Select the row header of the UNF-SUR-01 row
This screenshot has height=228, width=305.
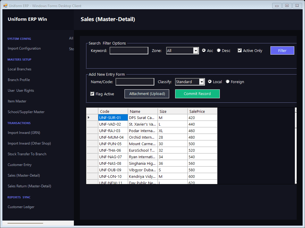(92, 118)
